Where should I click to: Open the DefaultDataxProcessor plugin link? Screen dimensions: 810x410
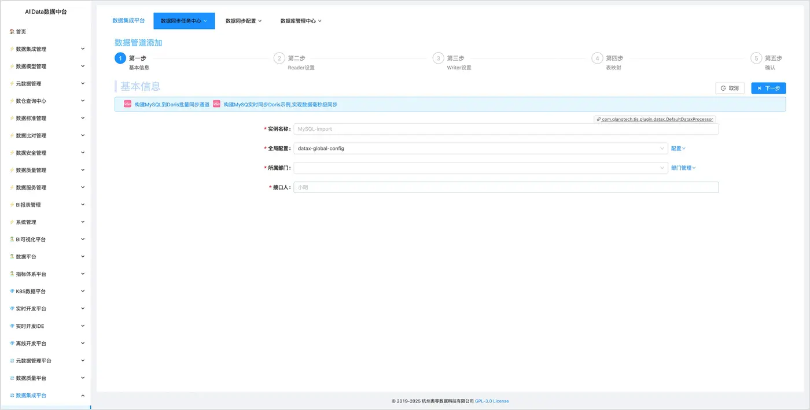(655, 119)
